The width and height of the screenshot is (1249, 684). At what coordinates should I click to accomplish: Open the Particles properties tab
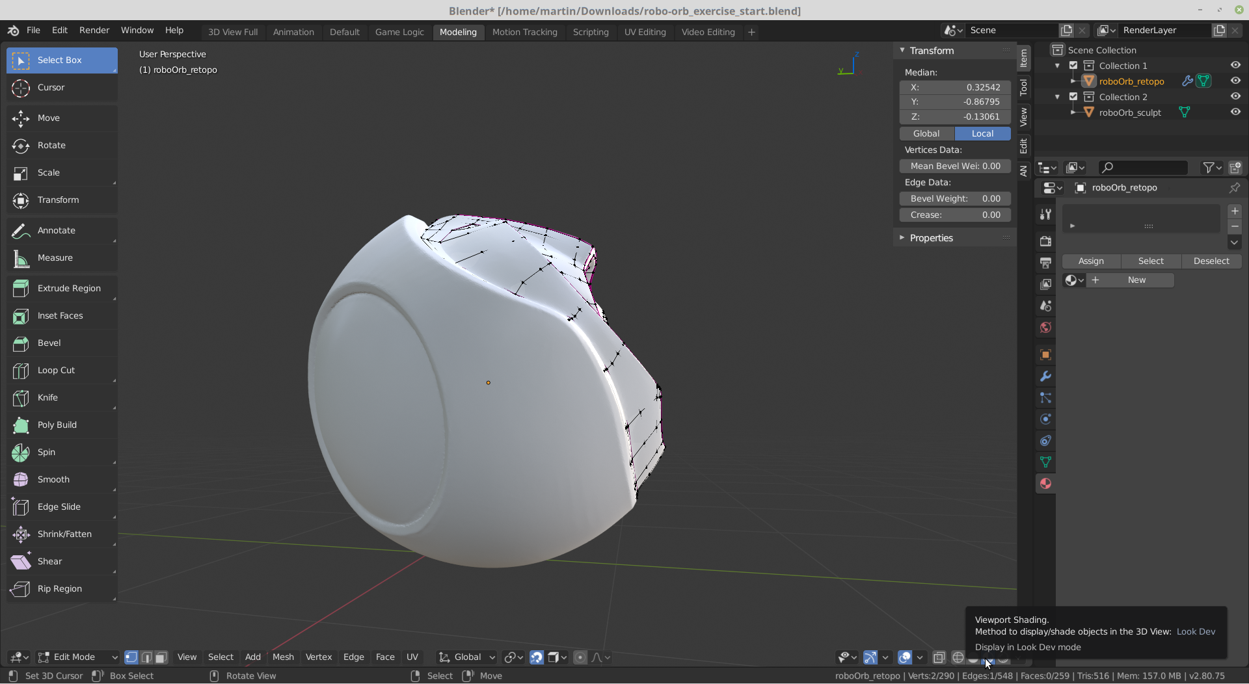point(1045,398)
